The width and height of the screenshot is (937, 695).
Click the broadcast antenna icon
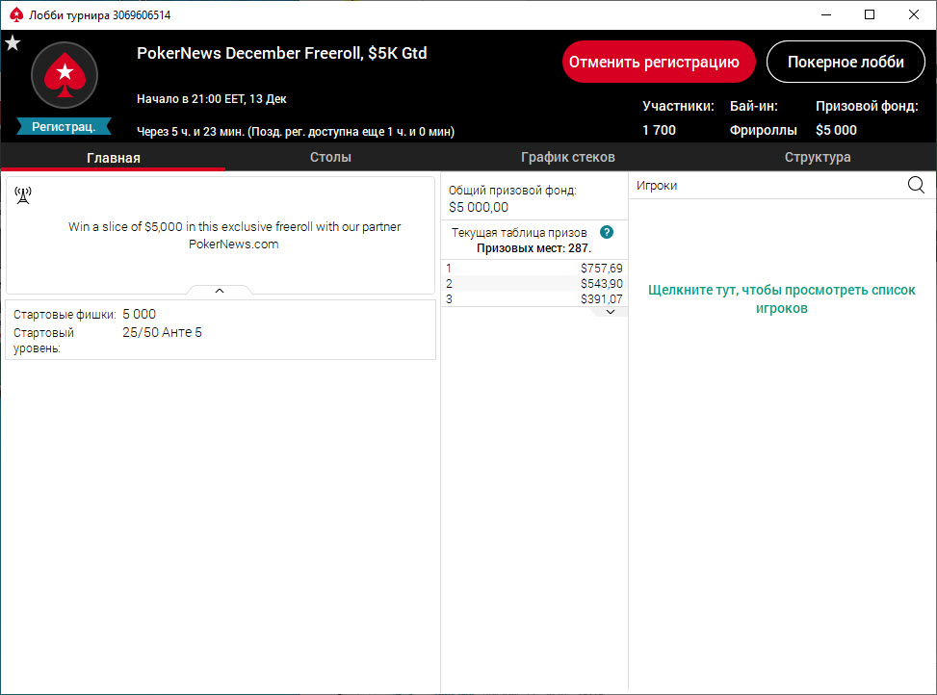(x=23, y=195)
